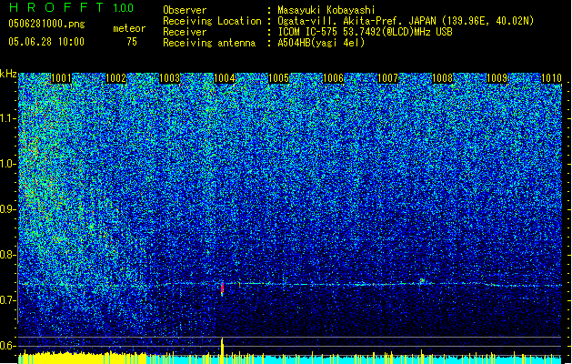Viewport: 572px width, 364px height.
Task: Click the 1005 time marker
Action: tap(278, 78)
